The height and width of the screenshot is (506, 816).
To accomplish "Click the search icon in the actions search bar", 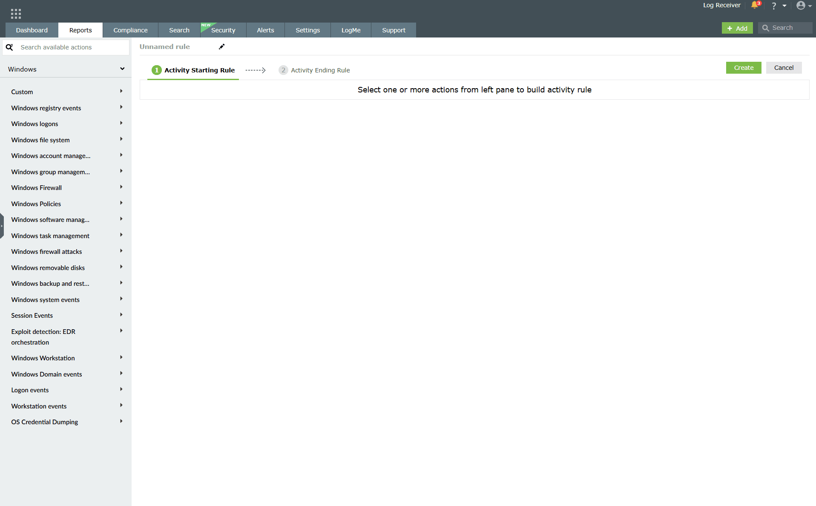I will click(x=10, y=47).
